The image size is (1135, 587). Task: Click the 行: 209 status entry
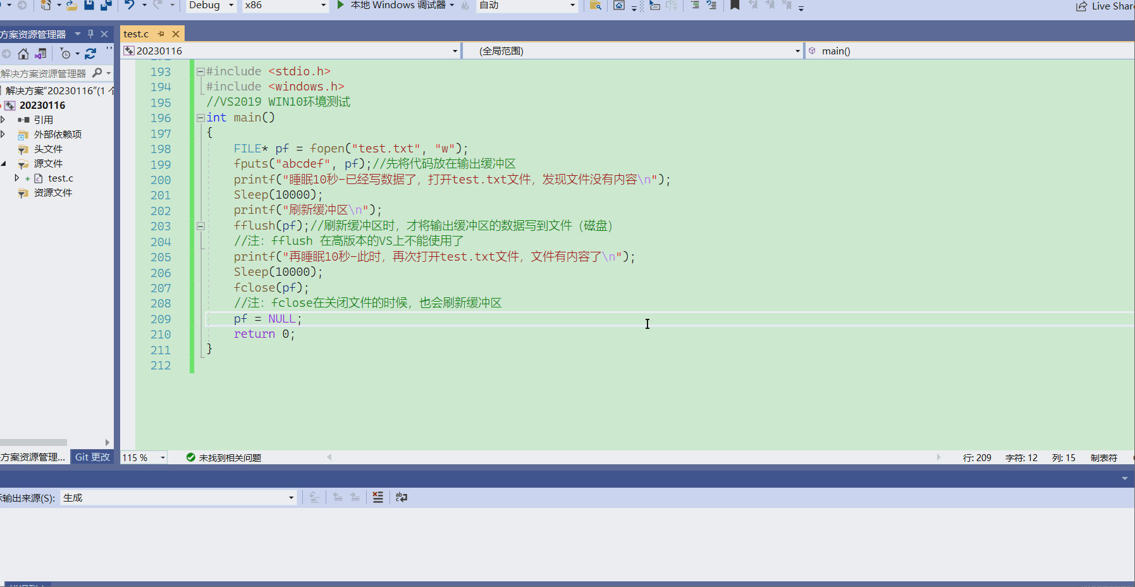(x=977, y=457)
